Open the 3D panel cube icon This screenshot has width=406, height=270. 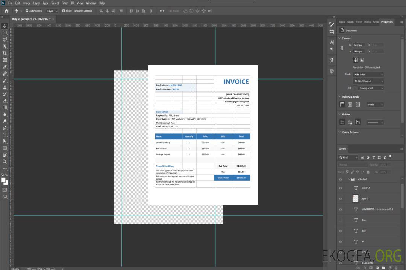click(332, 71)
